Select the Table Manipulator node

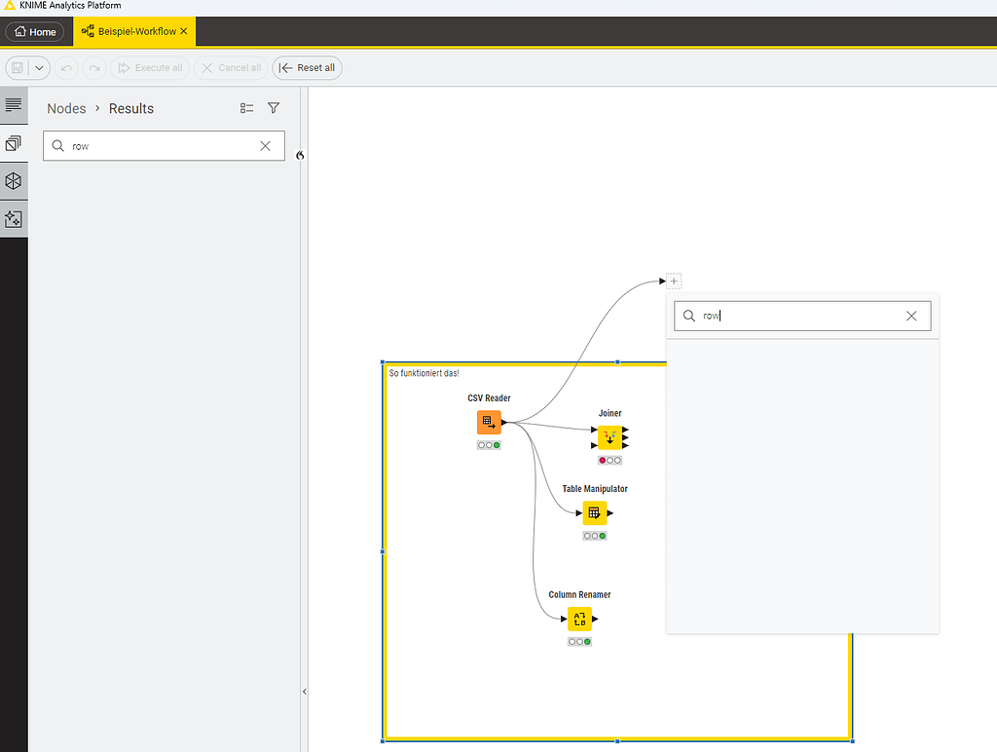point(595,511)
